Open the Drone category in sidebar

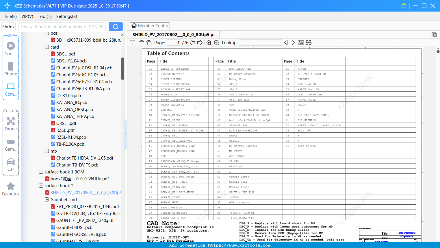click(x=11, y=124)
